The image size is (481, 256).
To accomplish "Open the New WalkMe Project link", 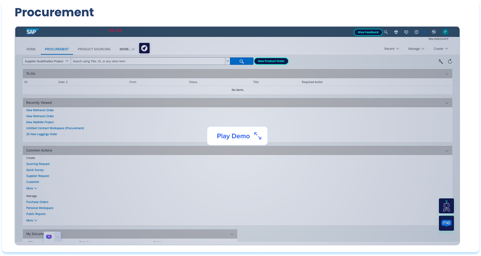I will 40,122.
